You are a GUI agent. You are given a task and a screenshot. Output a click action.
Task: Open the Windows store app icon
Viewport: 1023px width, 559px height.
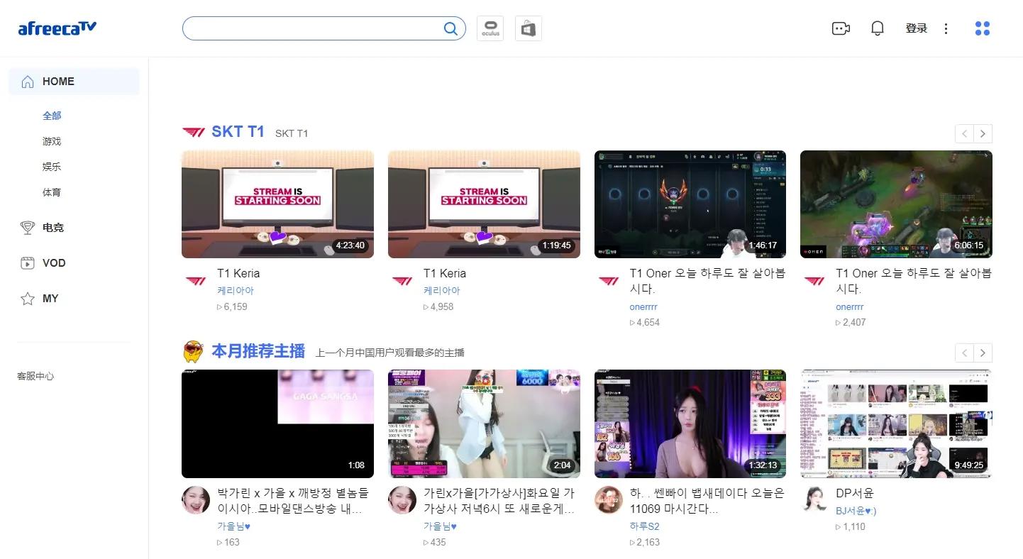[528, 28]
